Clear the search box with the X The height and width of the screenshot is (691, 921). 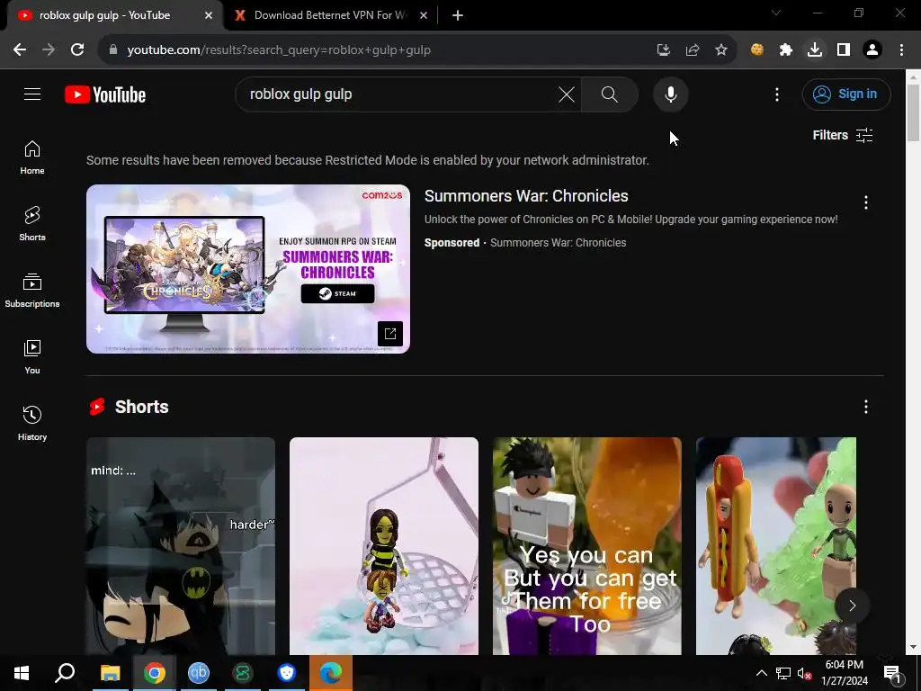point(567,94)
